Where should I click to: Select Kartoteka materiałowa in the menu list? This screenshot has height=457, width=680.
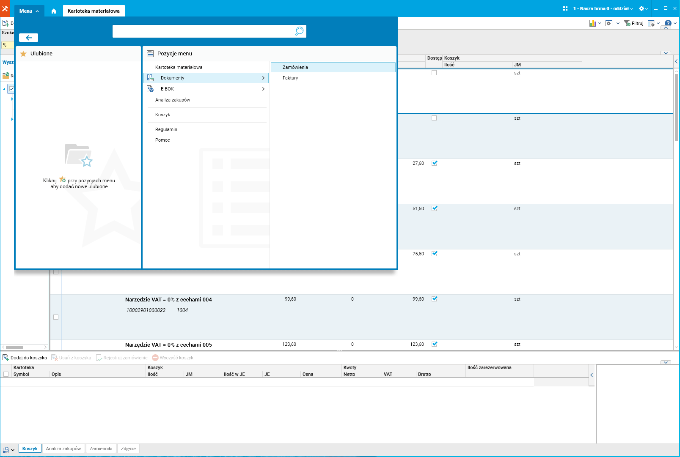coord(179,67)
